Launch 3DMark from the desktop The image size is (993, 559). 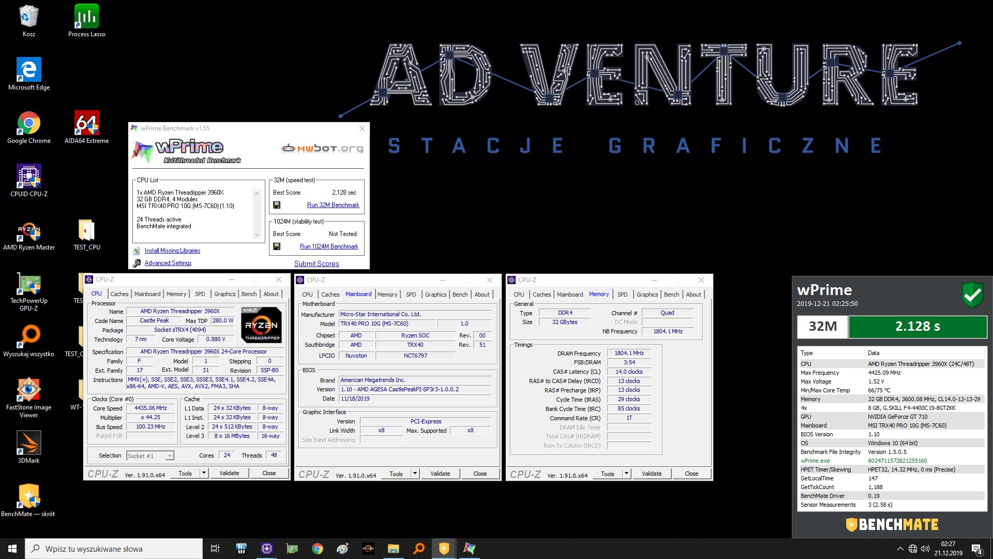point(29,447)
